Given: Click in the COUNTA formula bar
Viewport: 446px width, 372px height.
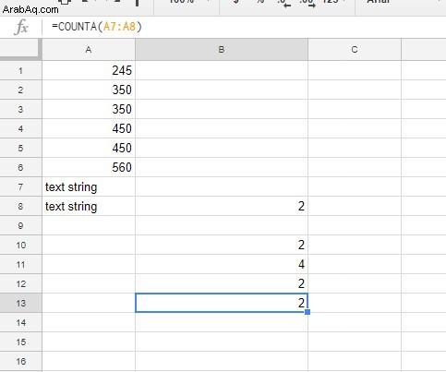Looking at the screenshot, I should 243,27.
